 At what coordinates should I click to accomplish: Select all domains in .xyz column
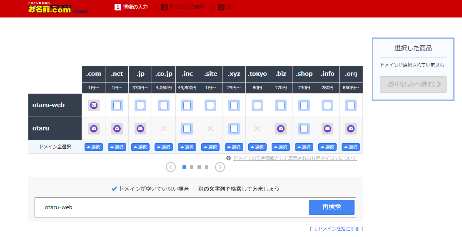click(x=234, y=147)
